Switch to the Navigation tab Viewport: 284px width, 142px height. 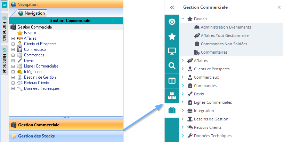point(32,13)
